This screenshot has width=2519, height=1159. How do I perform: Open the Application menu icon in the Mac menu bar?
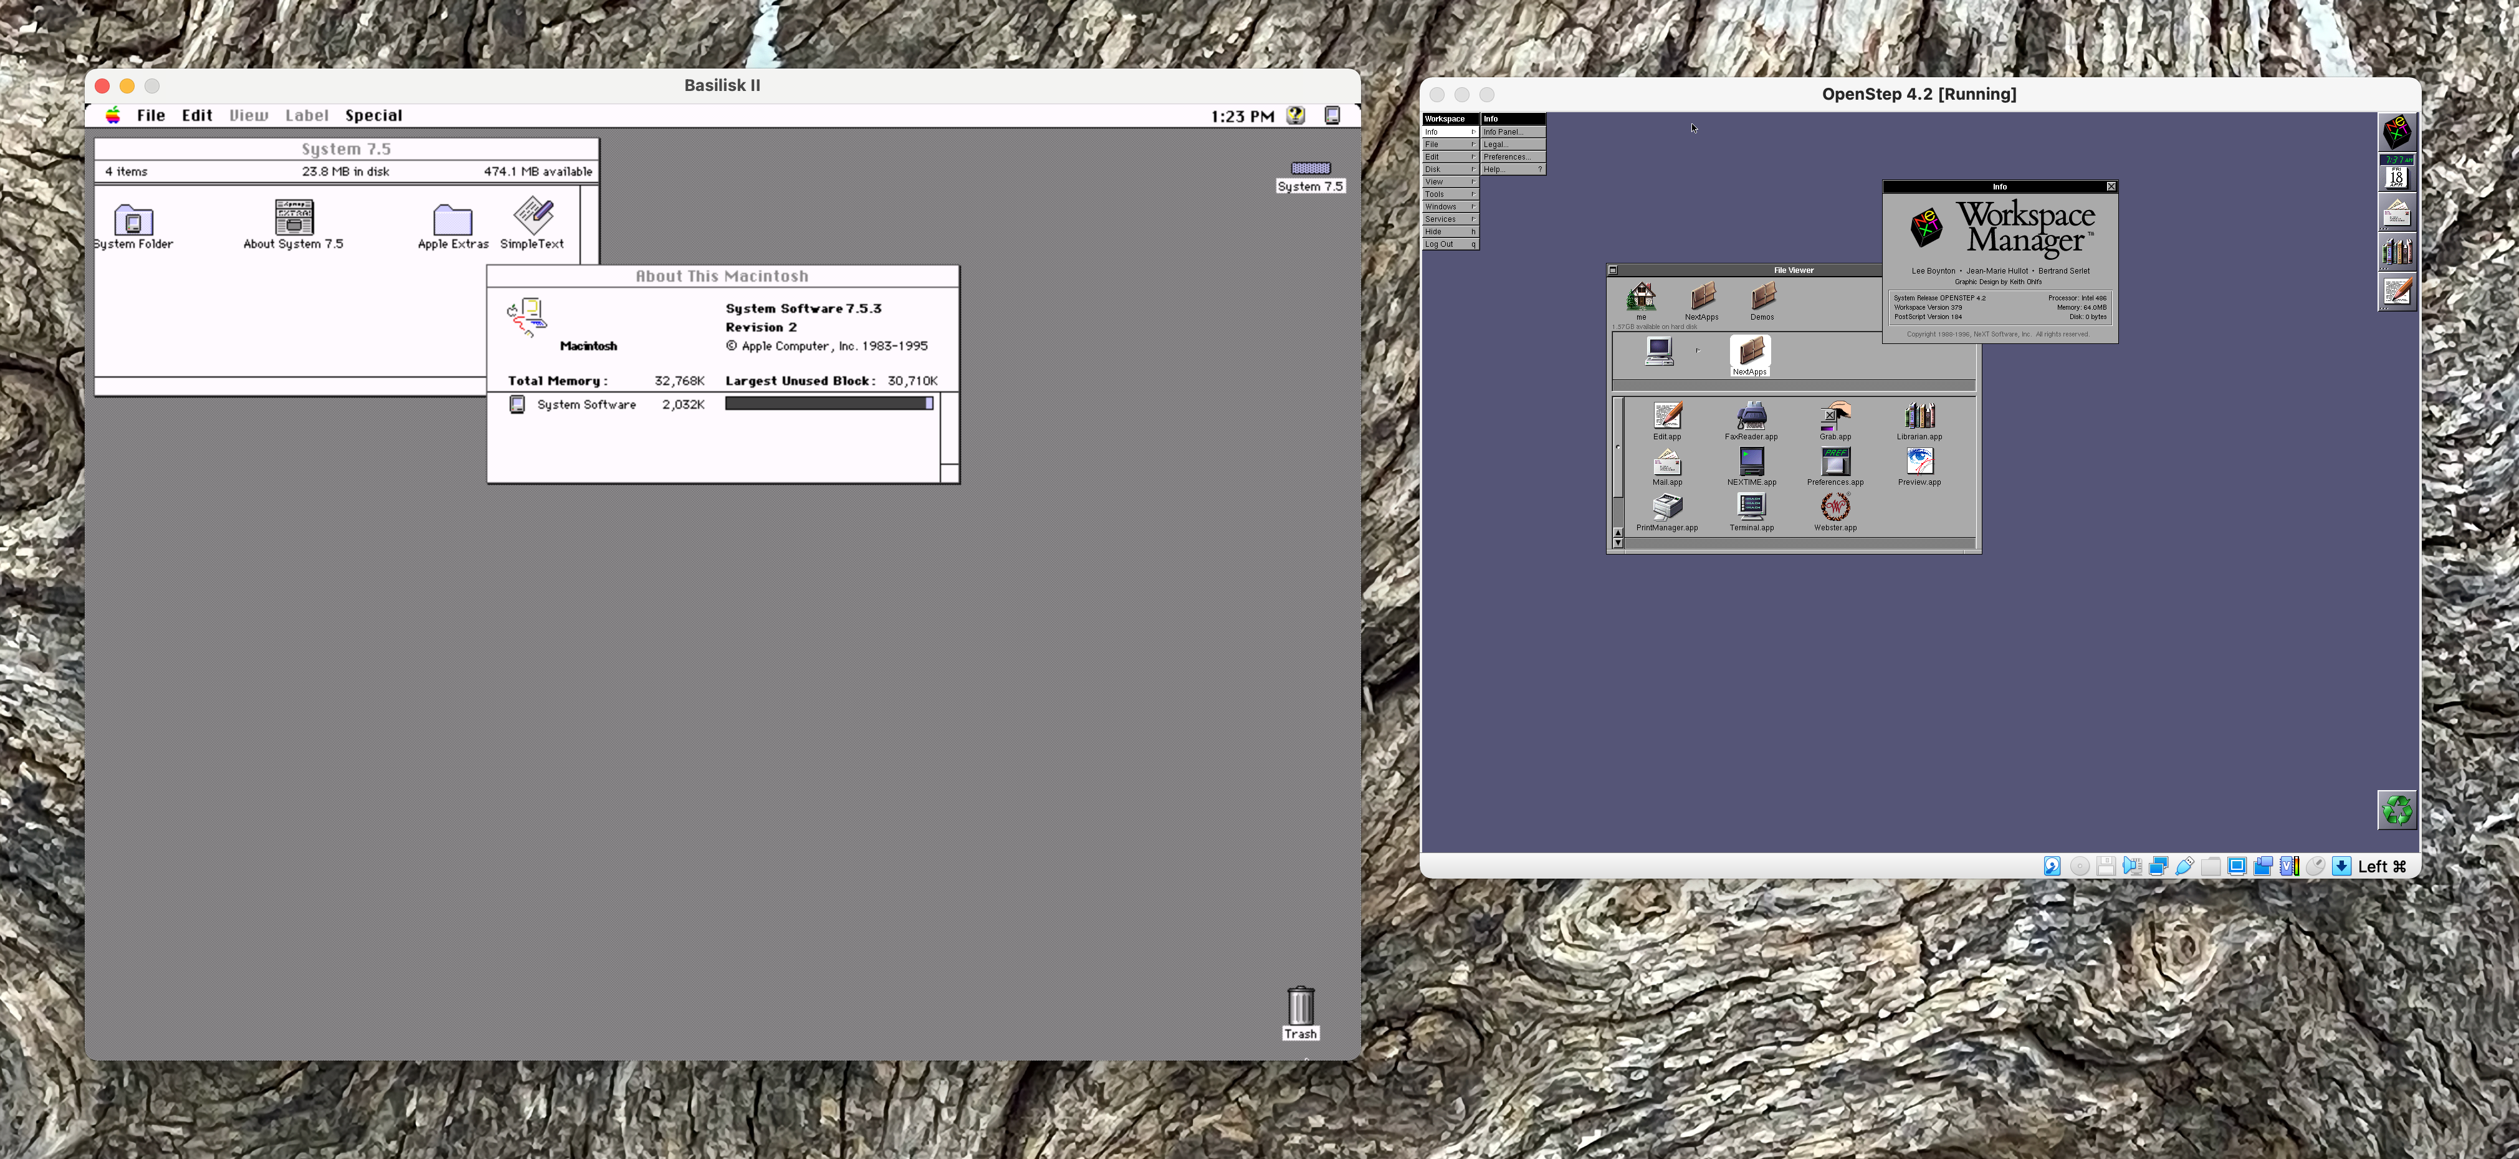click(x=1332, y=115)
